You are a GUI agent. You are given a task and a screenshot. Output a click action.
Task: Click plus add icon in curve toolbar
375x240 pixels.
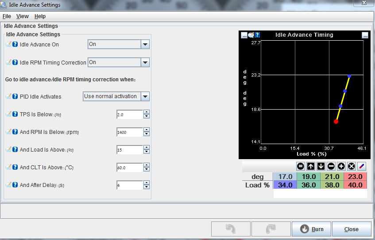(341, 166)
